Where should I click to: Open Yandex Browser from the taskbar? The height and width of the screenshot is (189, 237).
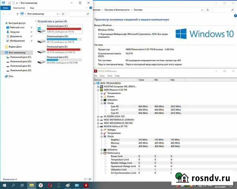coord(39,185)
